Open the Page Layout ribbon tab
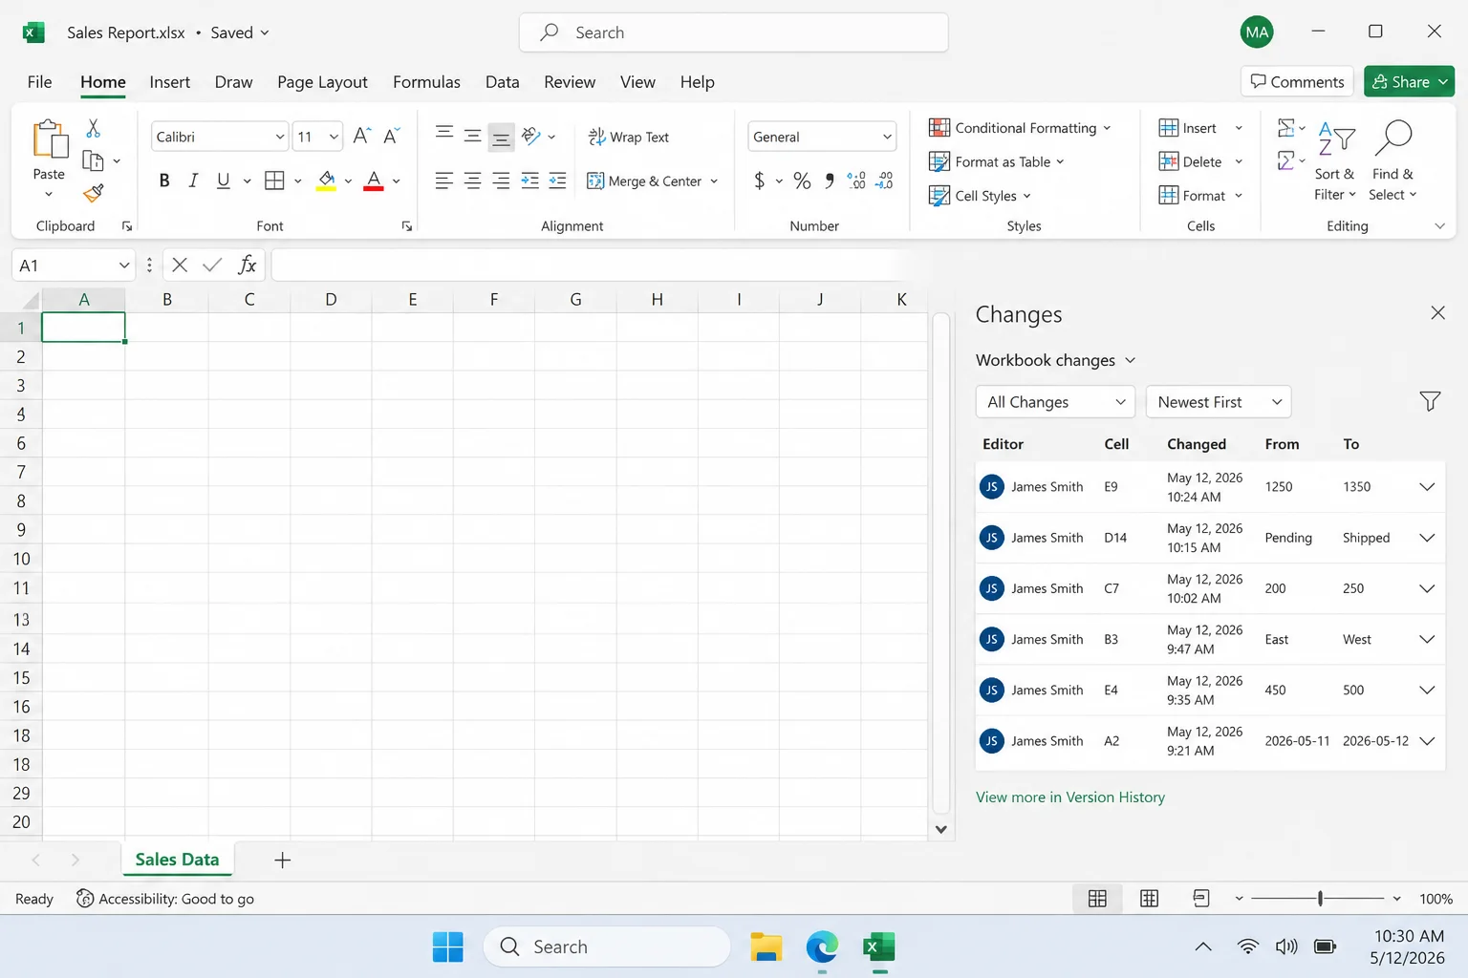 point(322,82)
